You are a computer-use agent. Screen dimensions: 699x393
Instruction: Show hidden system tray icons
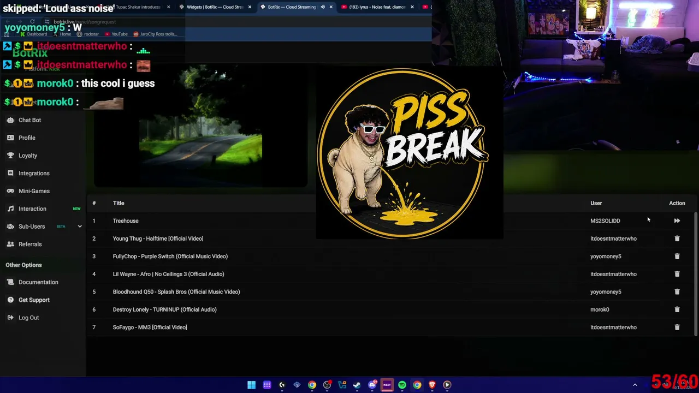635,385
